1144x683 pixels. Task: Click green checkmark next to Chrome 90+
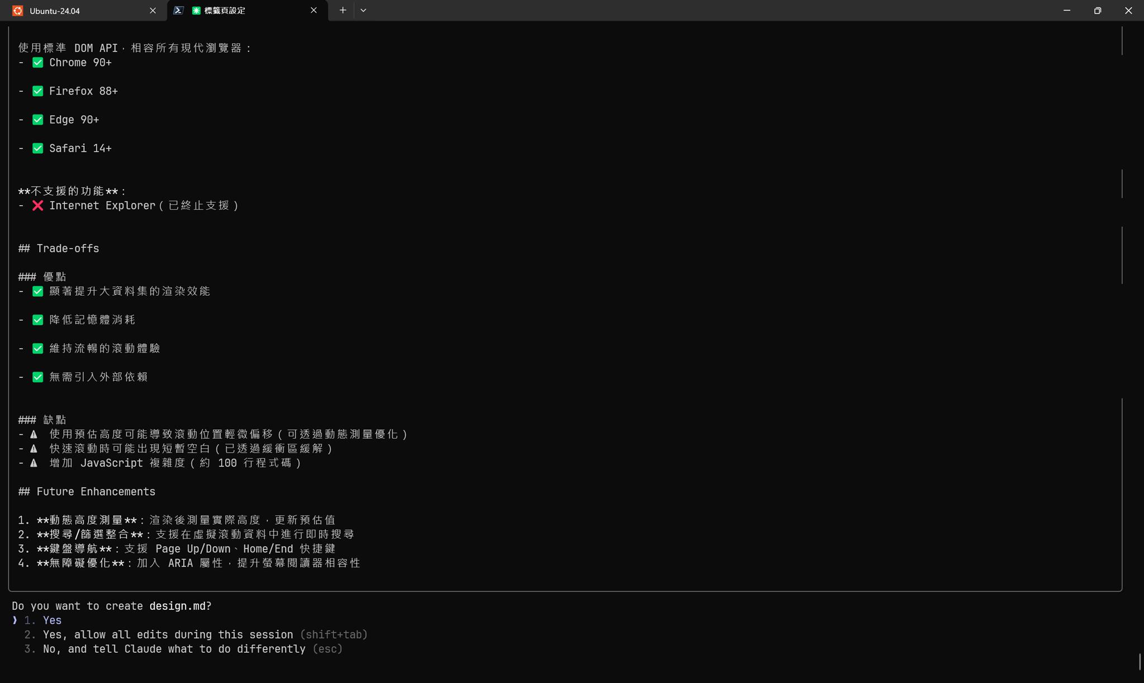[37, 63]
